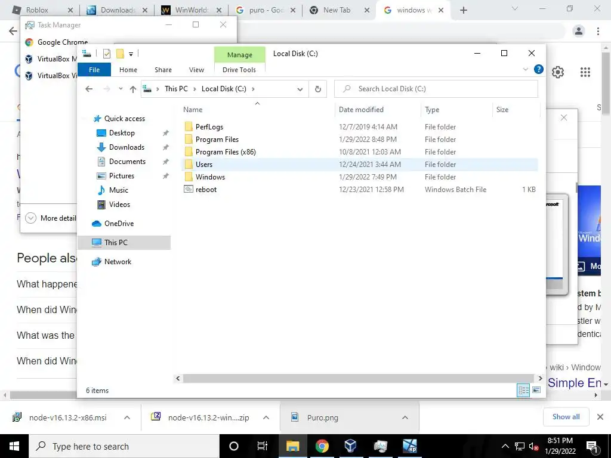Open the Drive Tools ribbon tab

pyautogui.click(x=239, y=70)
